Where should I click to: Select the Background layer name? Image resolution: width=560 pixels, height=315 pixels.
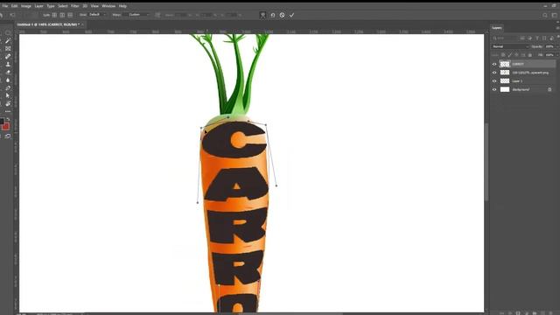tap(521, 89)
